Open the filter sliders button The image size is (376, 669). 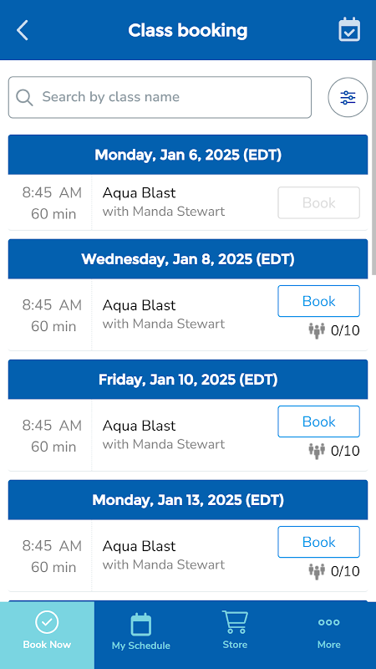tap(348, 97)
